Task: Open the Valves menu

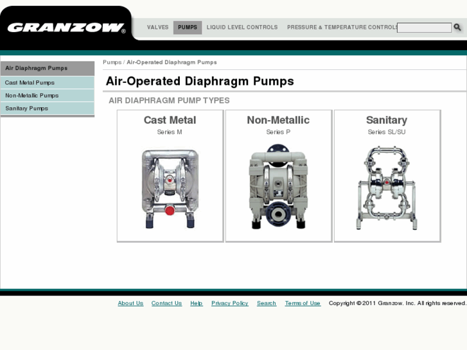Action: point(157,28)
